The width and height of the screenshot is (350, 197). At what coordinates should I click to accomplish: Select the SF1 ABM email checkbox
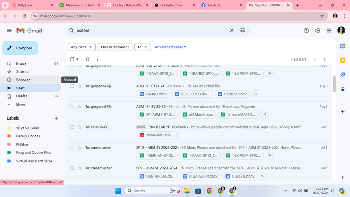72,107
